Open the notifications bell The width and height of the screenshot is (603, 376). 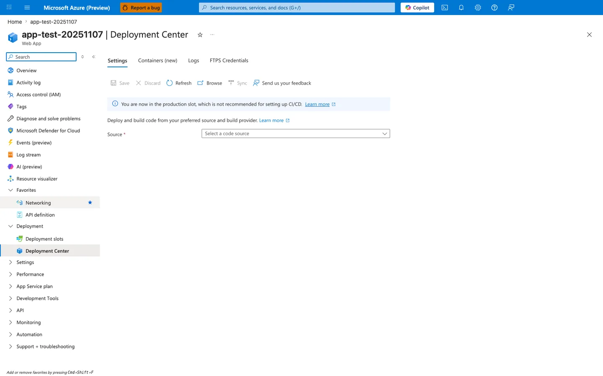point(461,8)
